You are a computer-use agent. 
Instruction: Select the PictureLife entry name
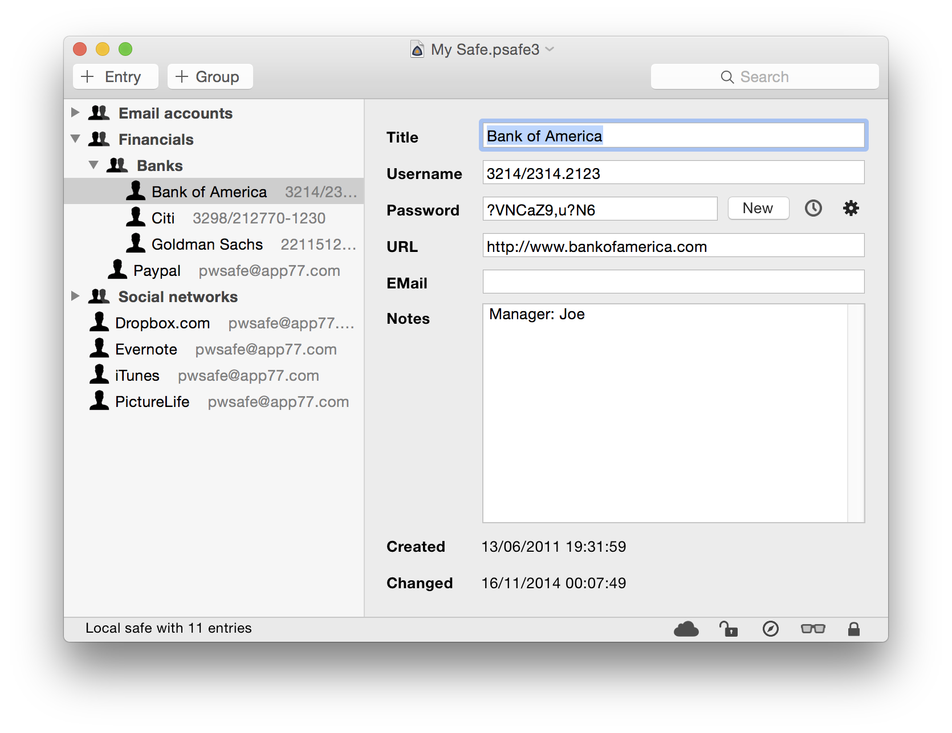tap(152, 402)
